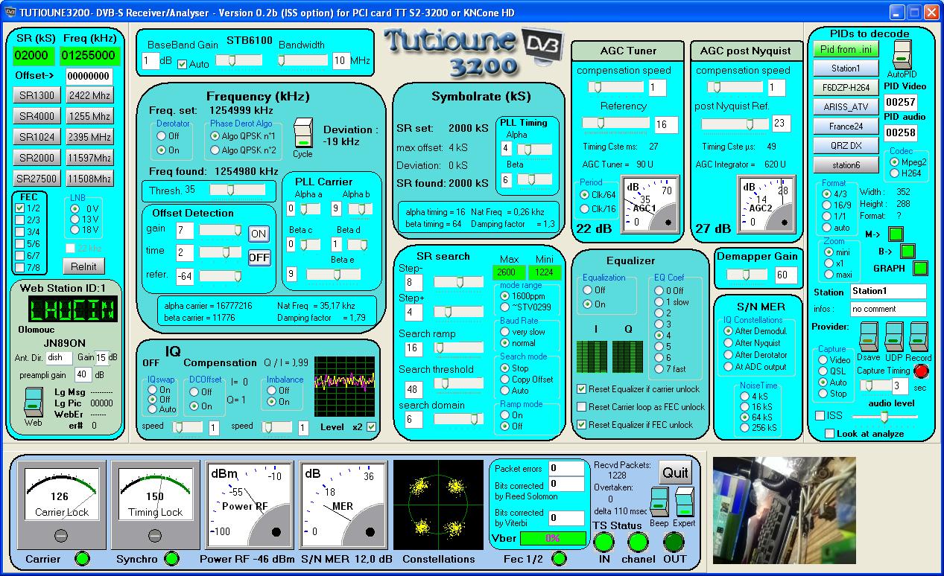944x576 pixels.
Task: Click the Station name field
Action: (888, 291)
